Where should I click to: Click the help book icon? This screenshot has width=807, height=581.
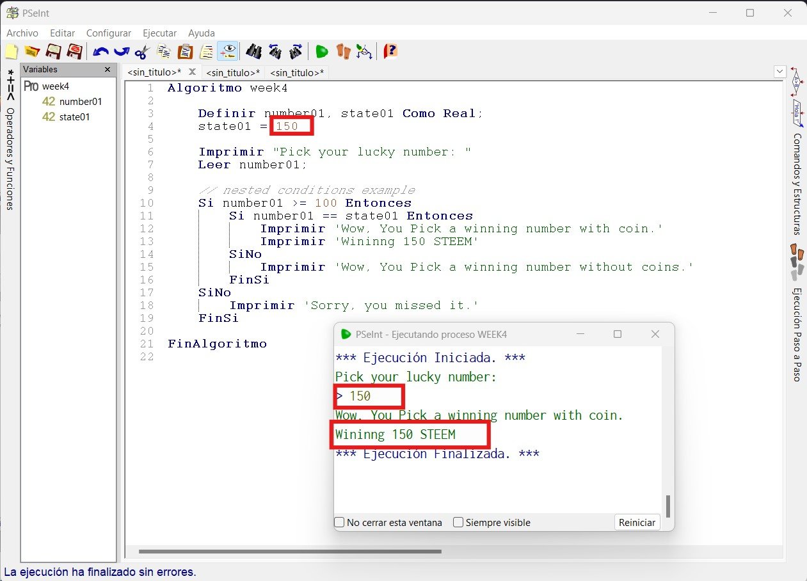390,51
